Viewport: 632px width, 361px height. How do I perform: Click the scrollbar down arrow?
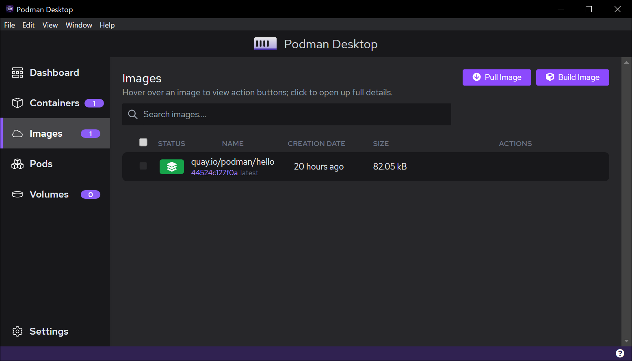(626, 341)
